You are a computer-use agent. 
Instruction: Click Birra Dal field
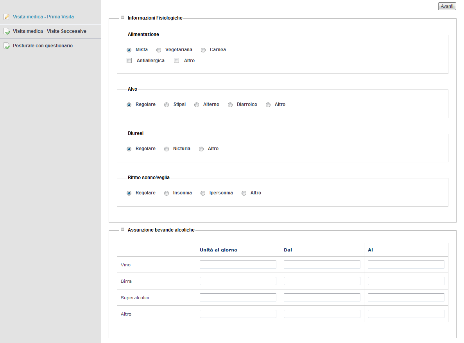coord(322,281)
